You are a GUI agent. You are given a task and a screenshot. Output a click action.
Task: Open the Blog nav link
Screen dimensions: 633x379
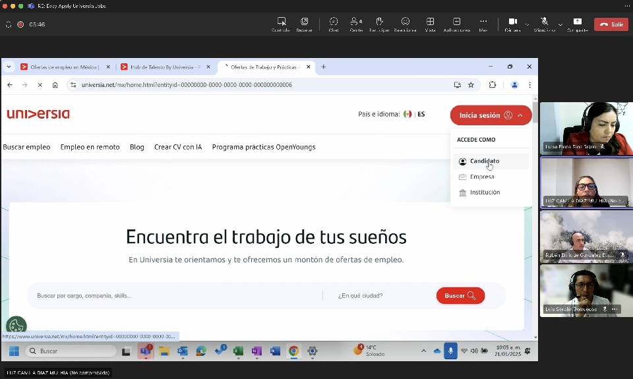pyautogui.click(x=137, y=147)
